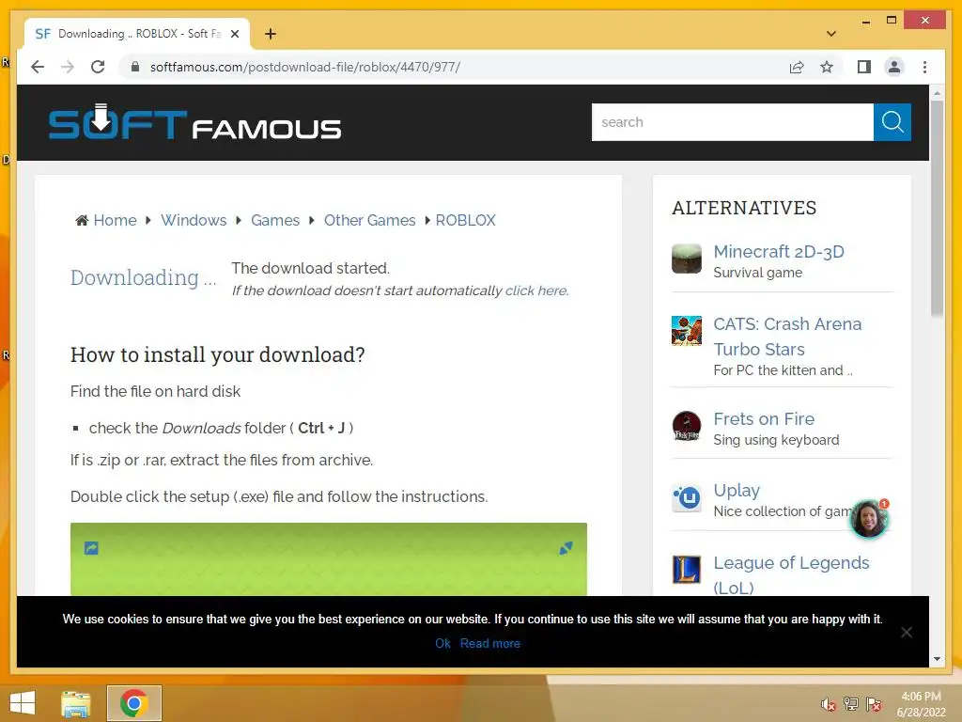
Task: Click the ALTERNATIVES heading
Action: coord(744,208)
